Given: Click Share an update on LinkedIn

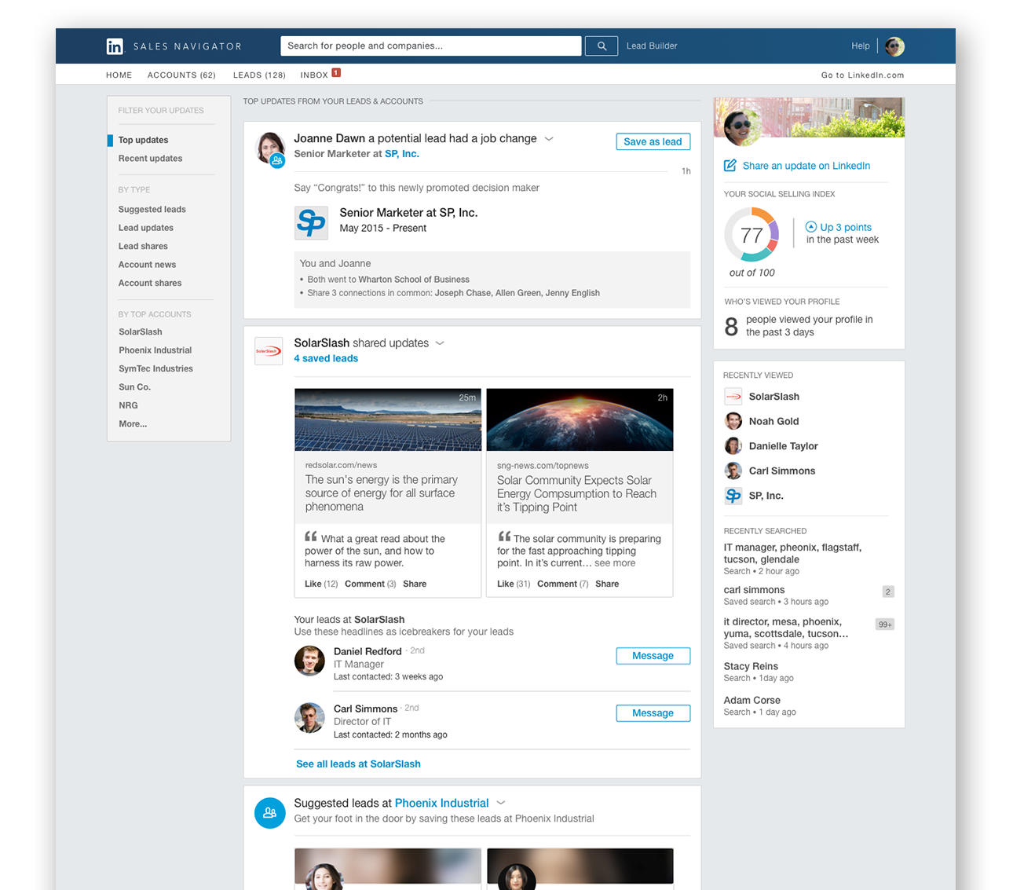Looking at the screenshot, I should click(806, 166).
